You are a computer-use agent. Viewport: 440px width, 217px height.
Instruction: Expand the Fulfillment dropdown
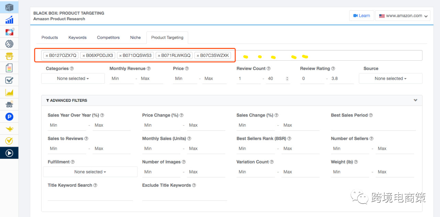[90, 172]
